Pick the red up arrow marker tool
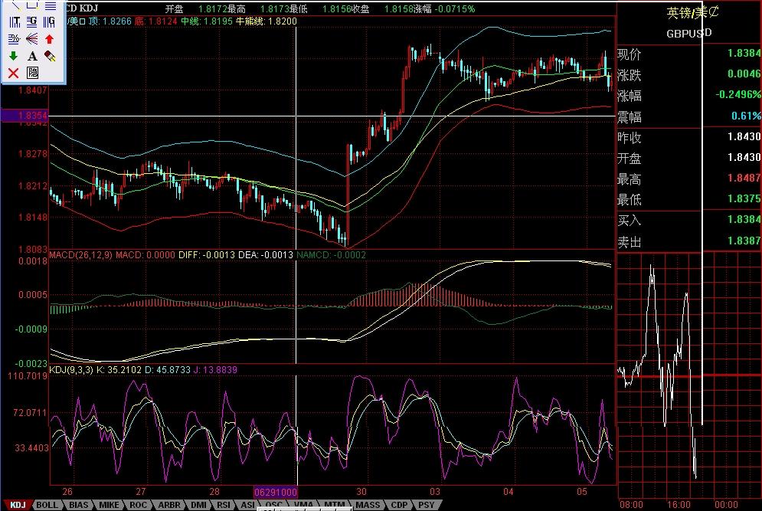This screenshot has height=511, width=762. coord(51,38)
